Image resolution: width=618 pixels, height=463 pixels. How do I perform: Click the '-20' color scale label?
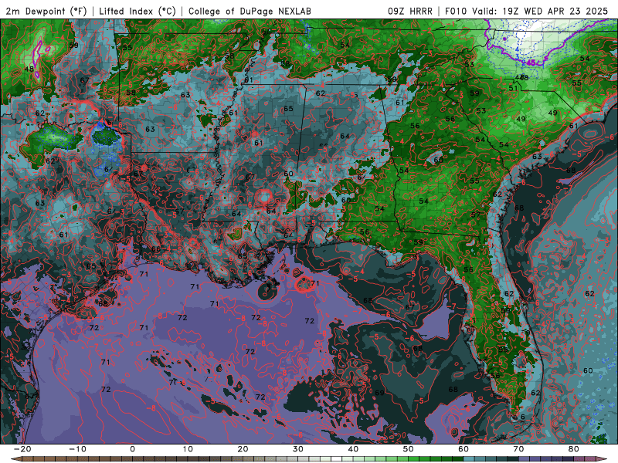(22, 449)
